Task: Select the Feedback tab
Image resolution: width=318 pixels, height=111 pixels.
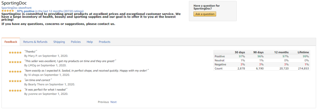Action: coord(11,42)
